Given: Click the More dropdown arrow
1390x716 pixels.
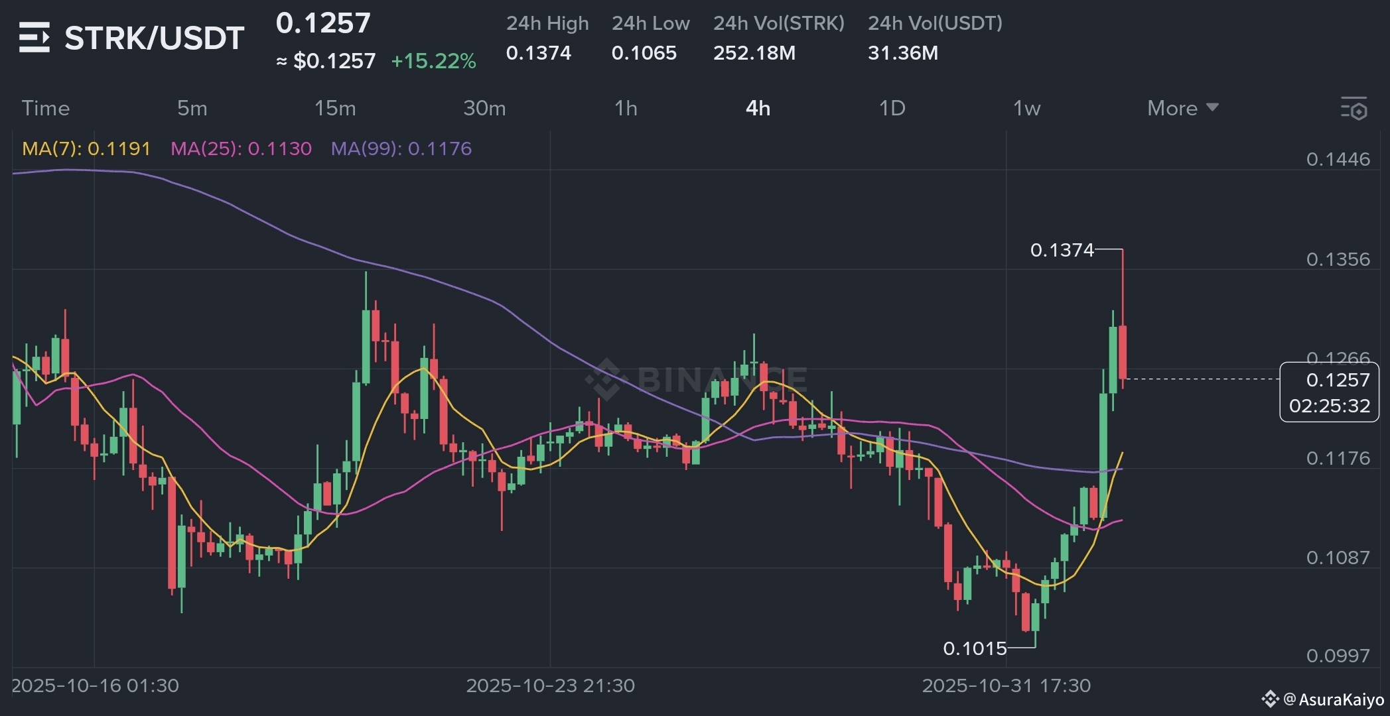Looking at the screenshot, I should (x=1212, y=107).
